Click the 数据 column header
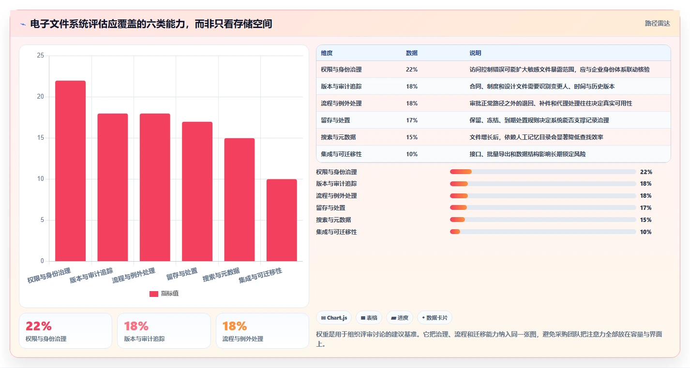690x368 pixels. (412, 53)
